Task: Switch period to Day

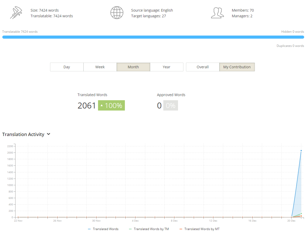Action: click(x=67, y=67)
